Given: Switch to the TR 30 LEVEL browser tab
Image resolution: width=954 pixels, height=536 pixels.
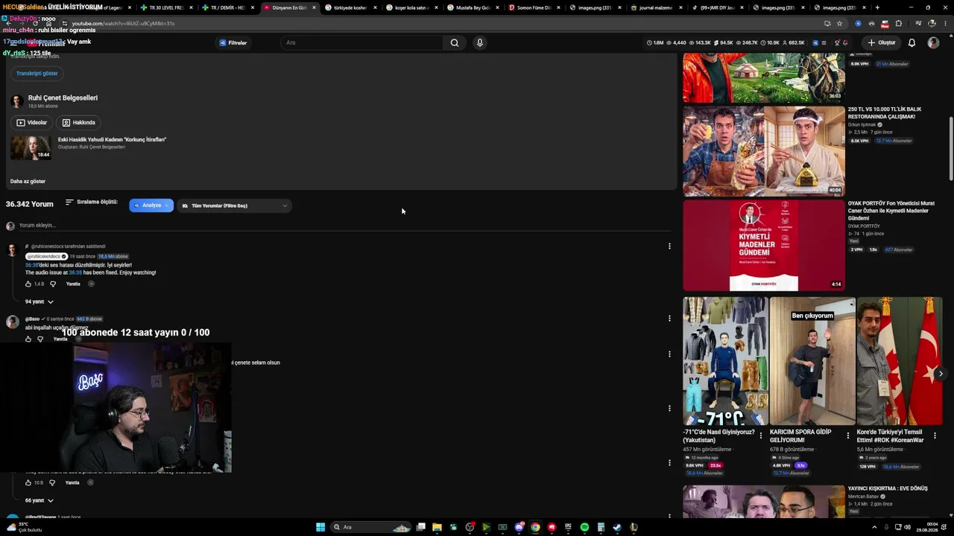Looking at the screenshot, I should tap(165, 7).
